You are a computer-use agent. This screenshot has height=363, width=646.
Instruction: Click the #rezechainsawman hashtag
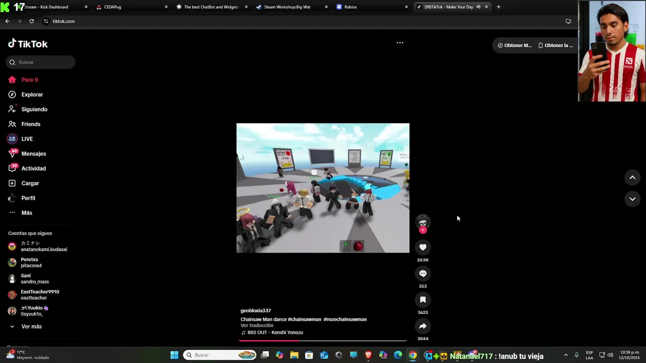tap(345, 319)
